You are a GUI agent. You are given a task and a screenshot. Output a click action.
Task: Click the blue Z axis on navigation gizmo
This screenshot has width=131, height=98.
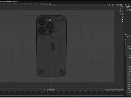pyautogui.click(x=121, y=9)
